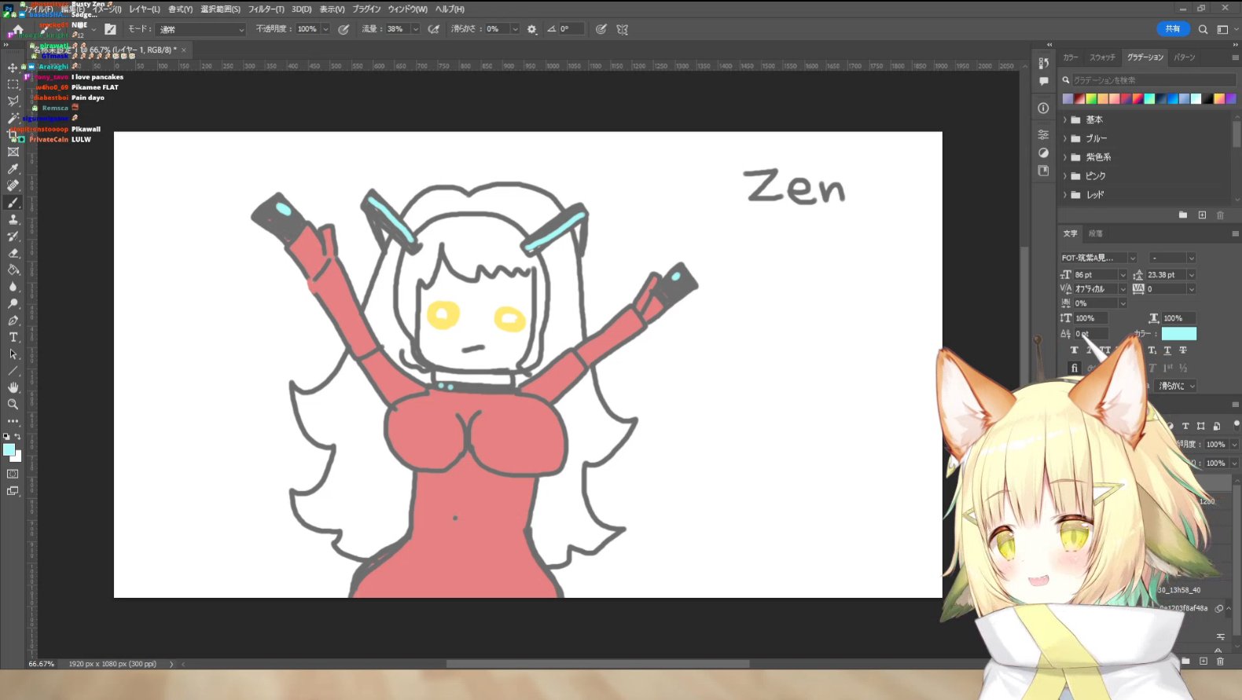The image size is (1242, 700).
Task: Select the Path Selection tool
Action: [x=13, y=354]
